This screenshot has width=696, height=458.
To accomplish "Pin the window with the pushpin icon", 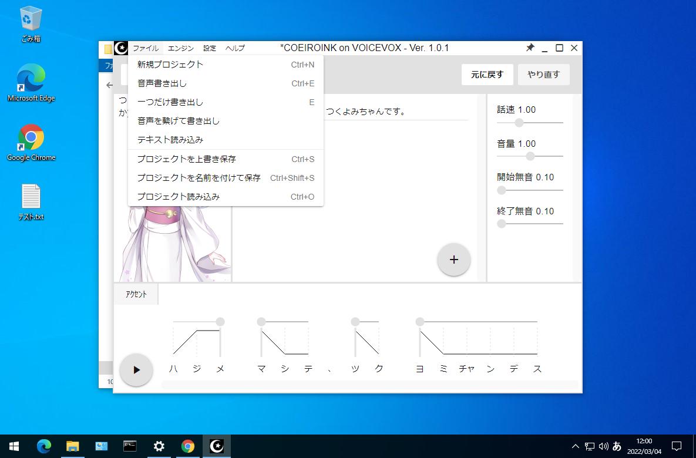I will point(530,48).
